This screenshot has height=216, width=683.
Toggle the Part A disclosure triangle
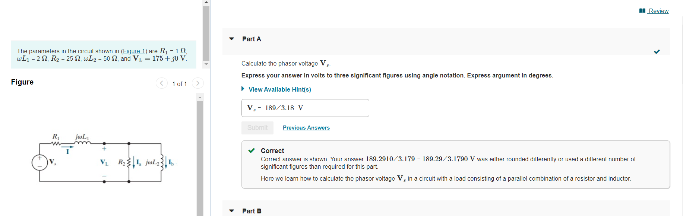231,39
